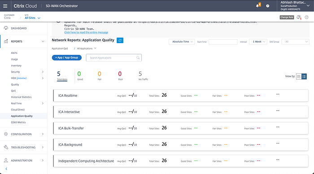Open more options for ICA Bulk-Transfer
314x174 pixels.
(x=278, y=127)
